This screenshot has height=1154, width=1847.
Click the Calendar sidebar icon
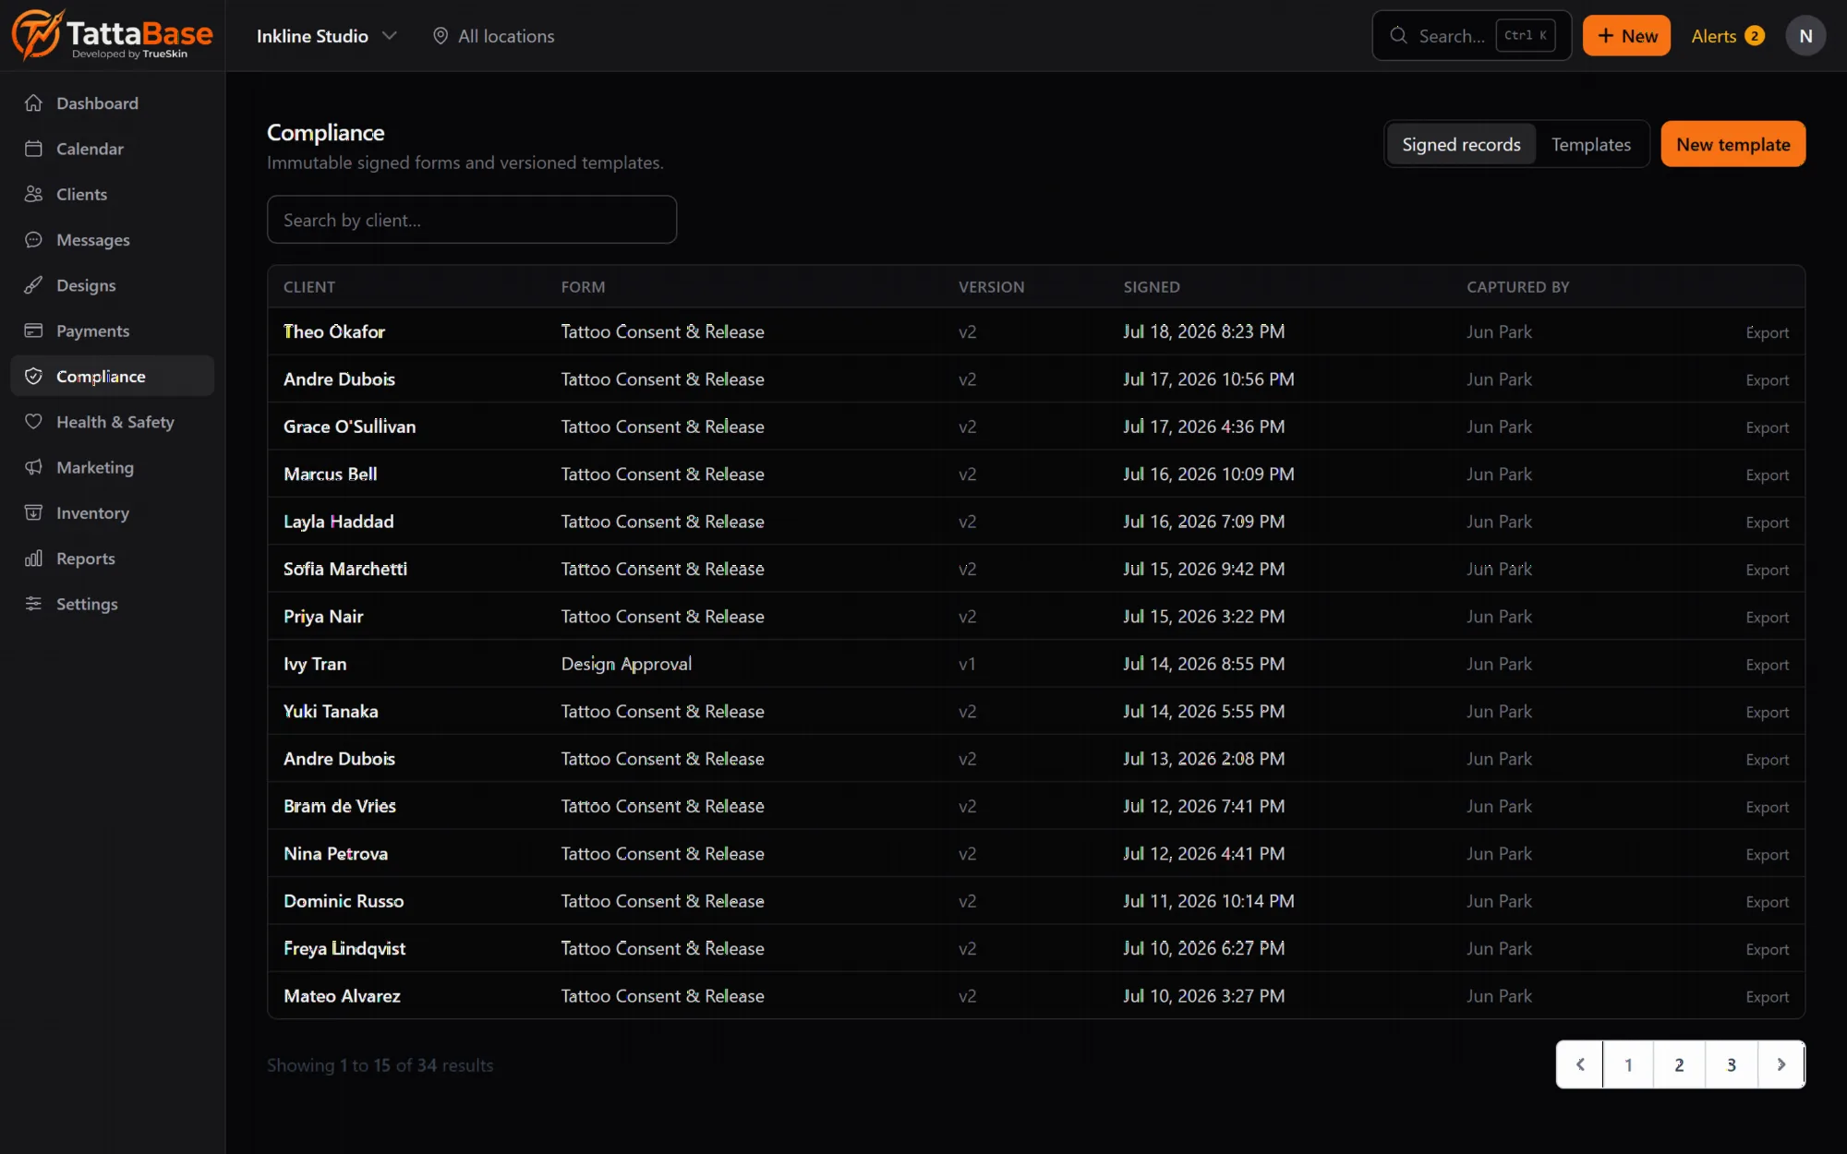coord(34,149)
